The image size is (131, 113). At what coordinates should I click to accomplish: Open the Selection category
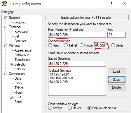coord(21,64)
